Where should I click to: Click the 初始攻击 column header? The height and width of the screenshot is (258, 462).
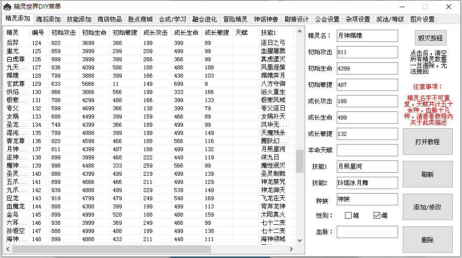pyautogui.click(x=63, y=33)
